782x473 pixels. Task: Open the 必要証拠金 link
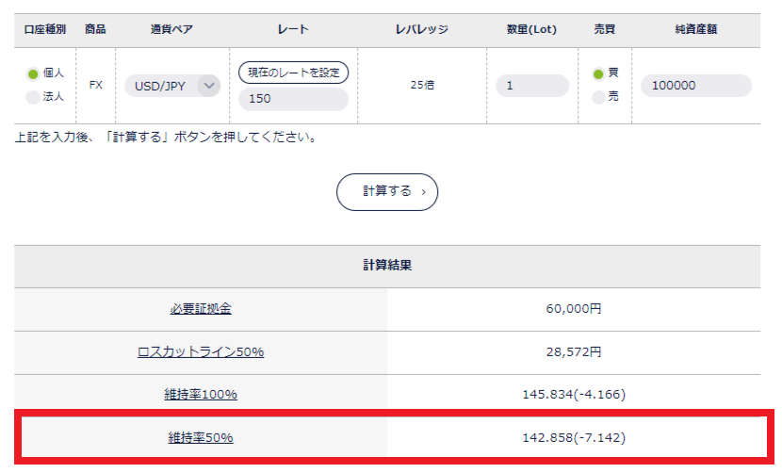201,309
